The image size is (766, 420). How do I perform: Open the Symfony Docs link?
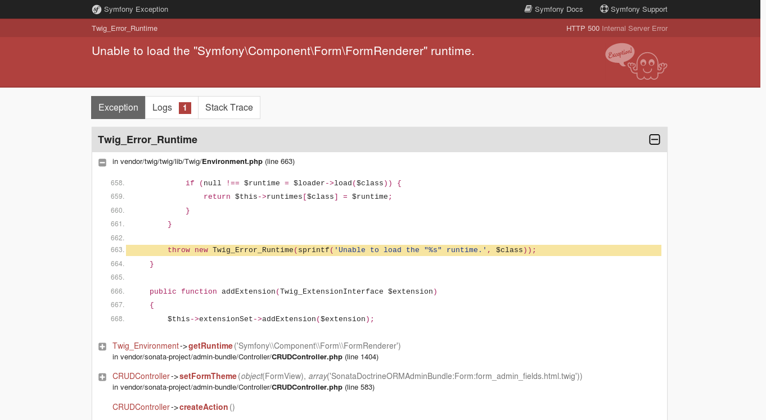click(553, 9)
